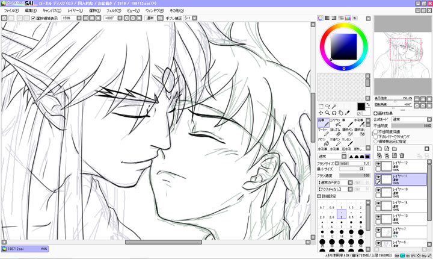Select brush size preset 10
The image size is (433, 259).
[x=322, y=234]
